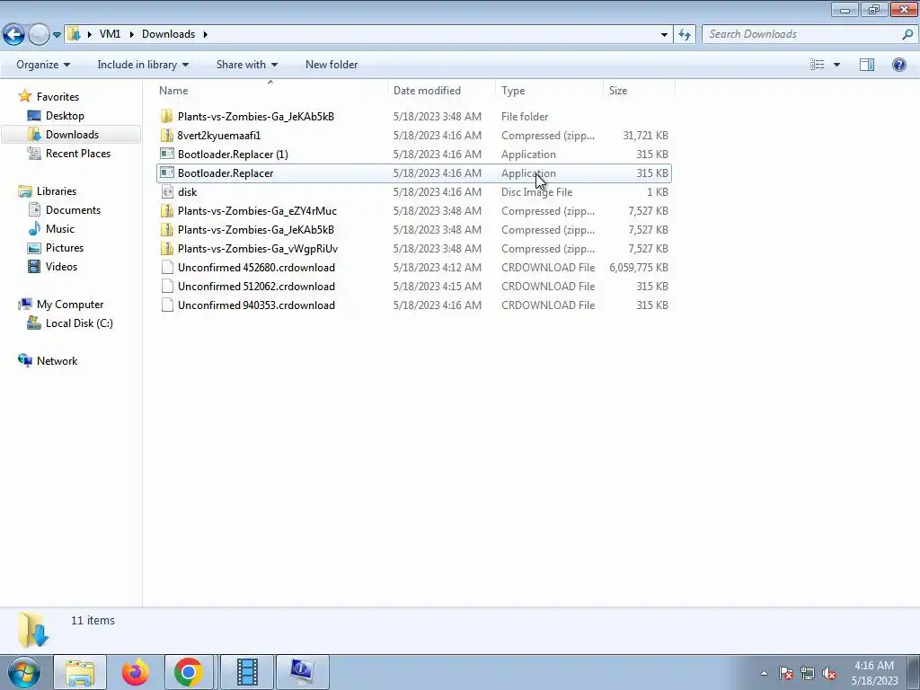Open the Share with menu

coord(246,65)
